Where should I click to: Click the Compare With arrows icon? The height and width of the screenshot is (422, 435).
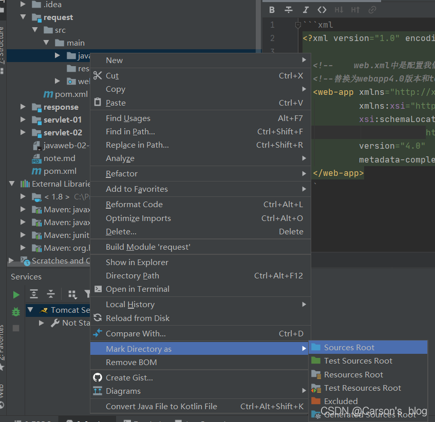(x=98, y=333)
